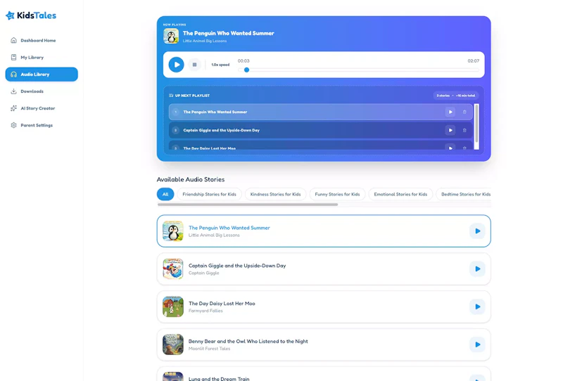563x381 pixels.
Task: Open My Library in sidebar
Action: [42, 58]
